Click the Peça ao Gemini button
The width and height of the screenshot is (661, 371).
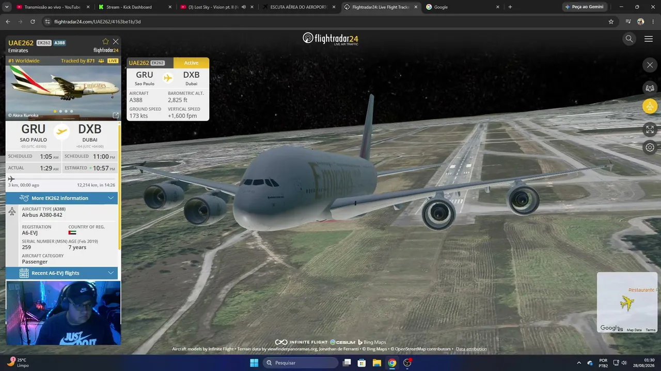click(584, 7)
